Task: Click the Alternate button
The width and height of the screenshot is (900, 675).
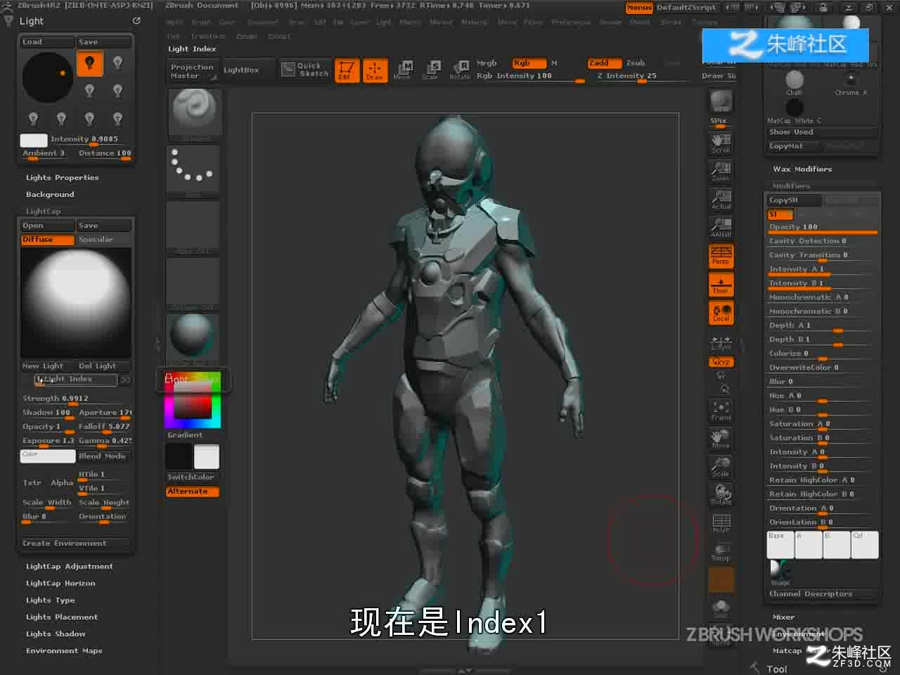Action: (193, 492)
